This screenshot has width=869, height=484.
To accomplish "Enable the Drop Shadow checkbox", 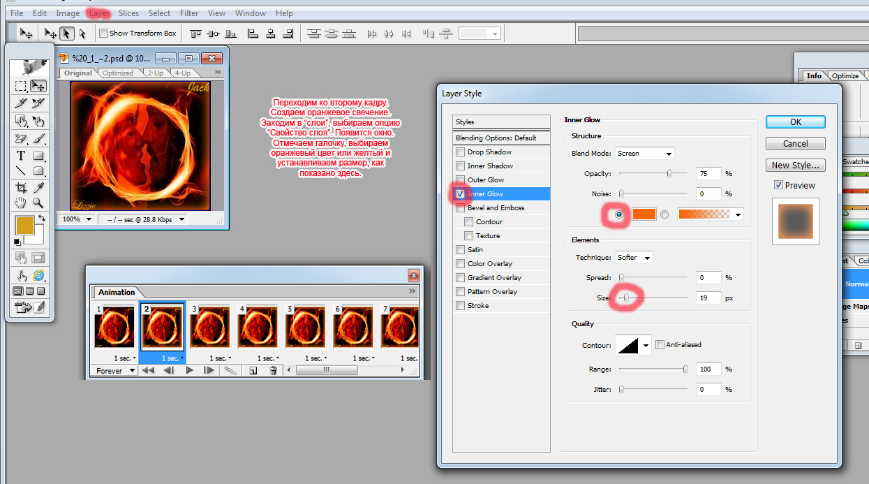I will pyautogui.click(x=460, y=152).
